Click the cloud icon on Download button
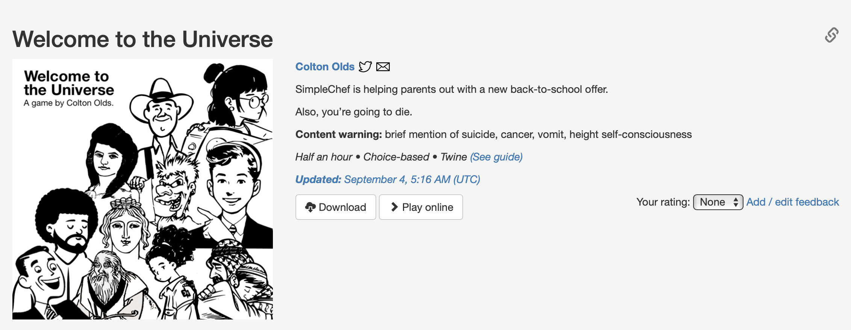The height and width of the screenshot is (330, 851). coord(310,207)
